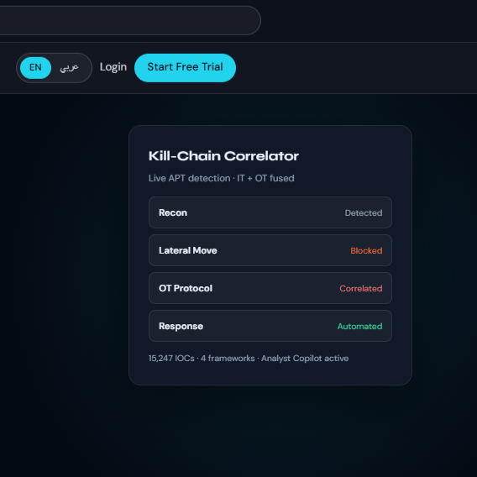
Task: Click the Lateral Move row's empty middle area
Action: (x=283, y=250)
